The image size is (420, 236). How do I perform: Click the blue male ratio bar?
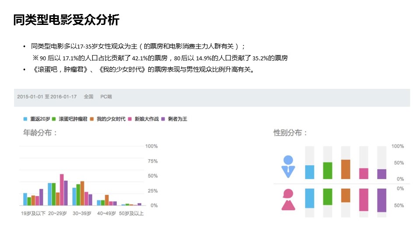[310, 172]
